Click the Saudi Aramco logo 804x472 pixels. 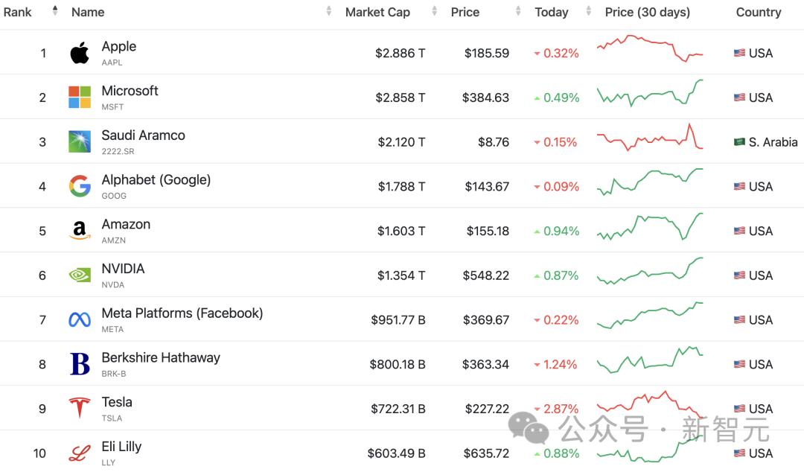[80, 141]
